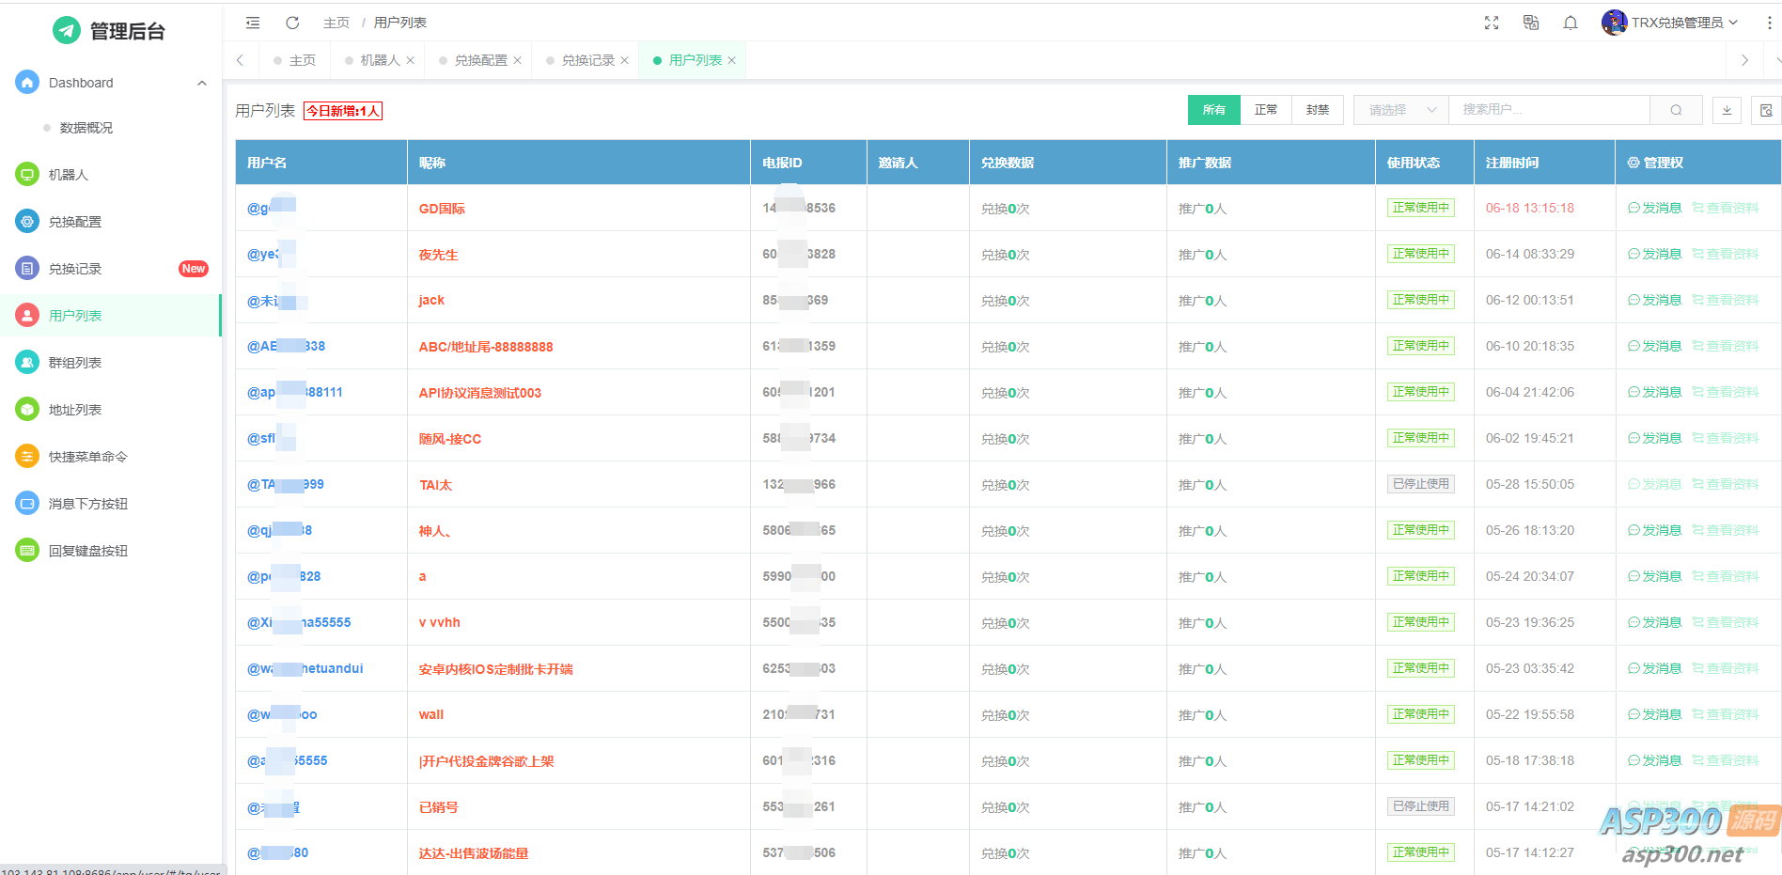This screenshot has width=1782, height=875.
Task: Open the 请选择 dropdown
Action: point(1400,110)
